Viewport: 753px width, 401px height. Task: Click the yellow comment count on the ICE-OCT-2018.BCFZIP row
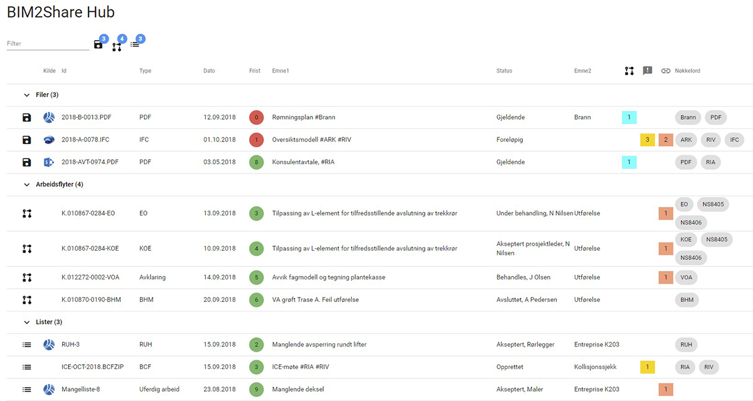pos(648,367)
